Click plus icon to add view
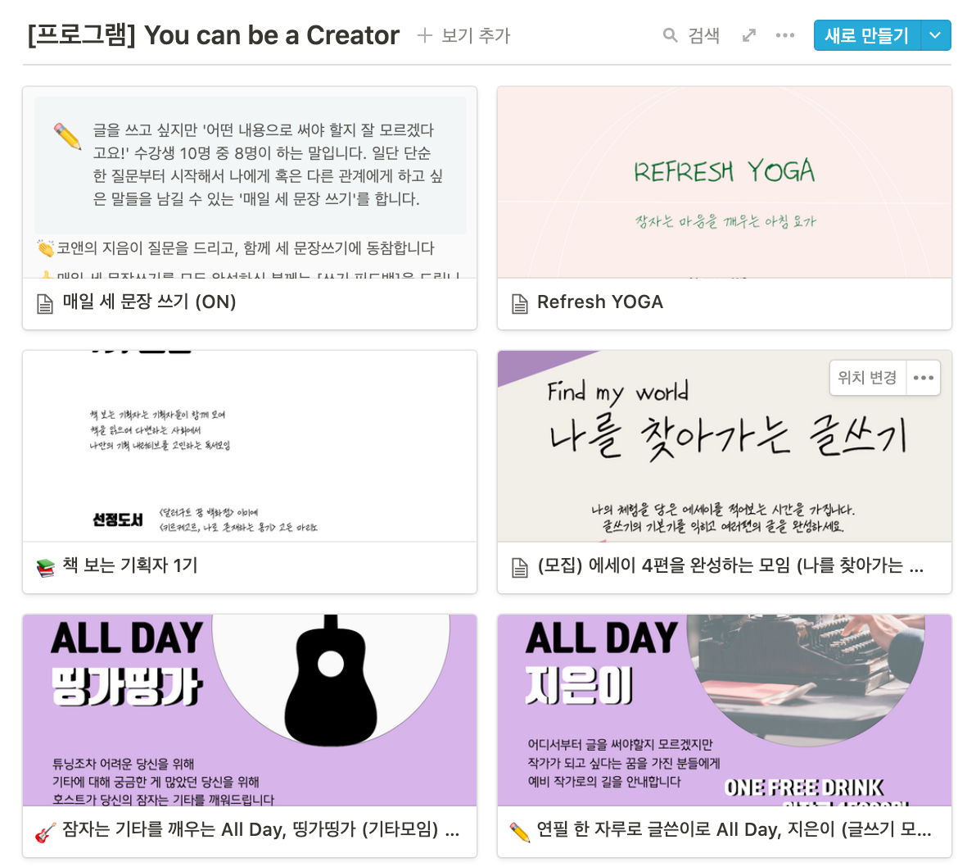Viewport: 976px width, 867px height. 424,35
